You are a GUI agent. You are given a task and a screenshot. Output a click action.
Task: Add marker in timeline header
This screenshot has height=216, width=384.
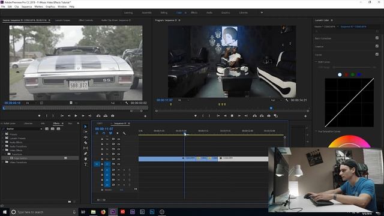coord(118,133)
